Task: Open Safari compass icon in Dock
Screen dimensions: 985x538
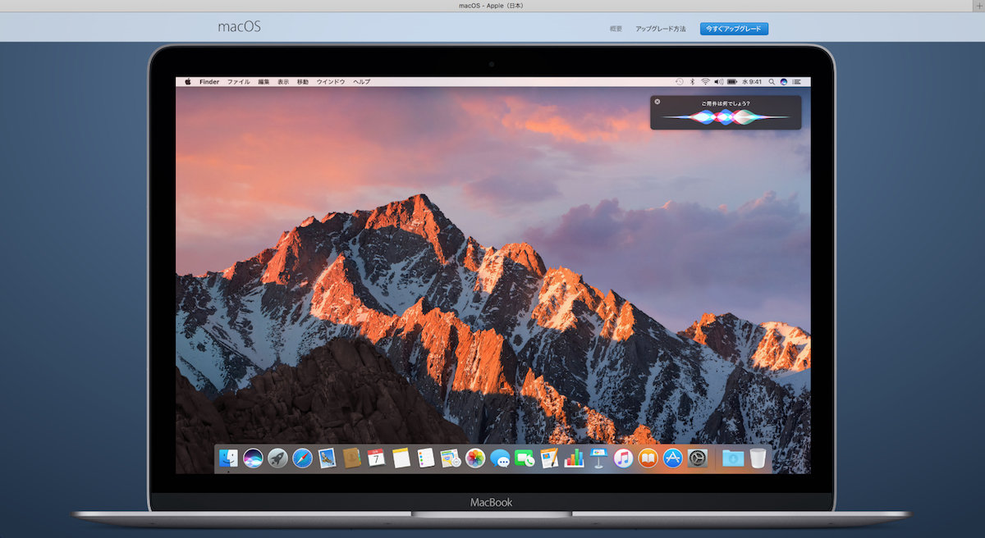Action: [x=302, y=458]
